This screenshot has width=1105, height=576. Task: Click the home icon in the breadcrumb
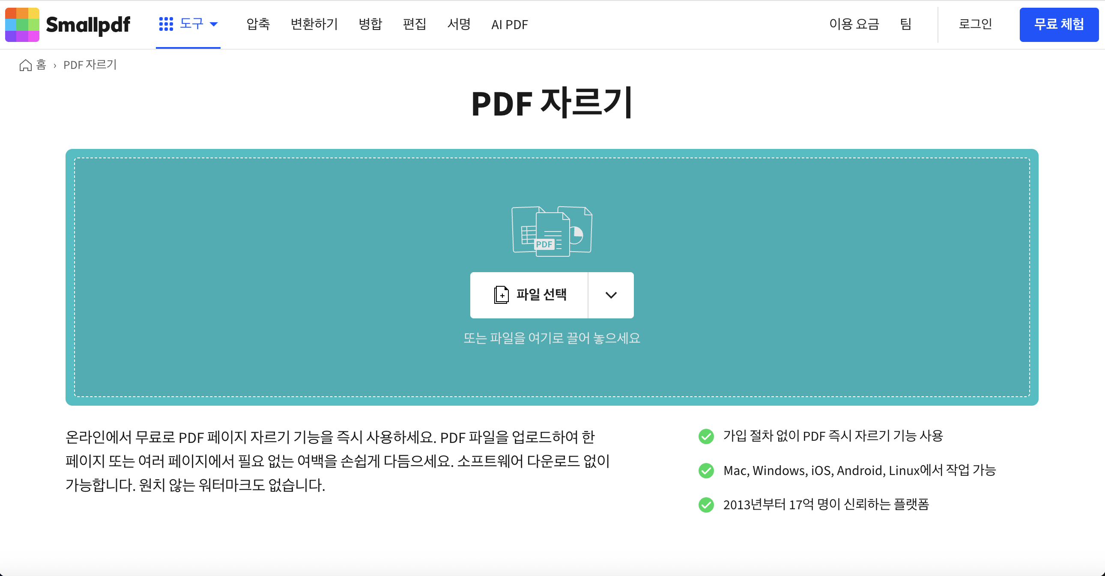tap(25, 65)
